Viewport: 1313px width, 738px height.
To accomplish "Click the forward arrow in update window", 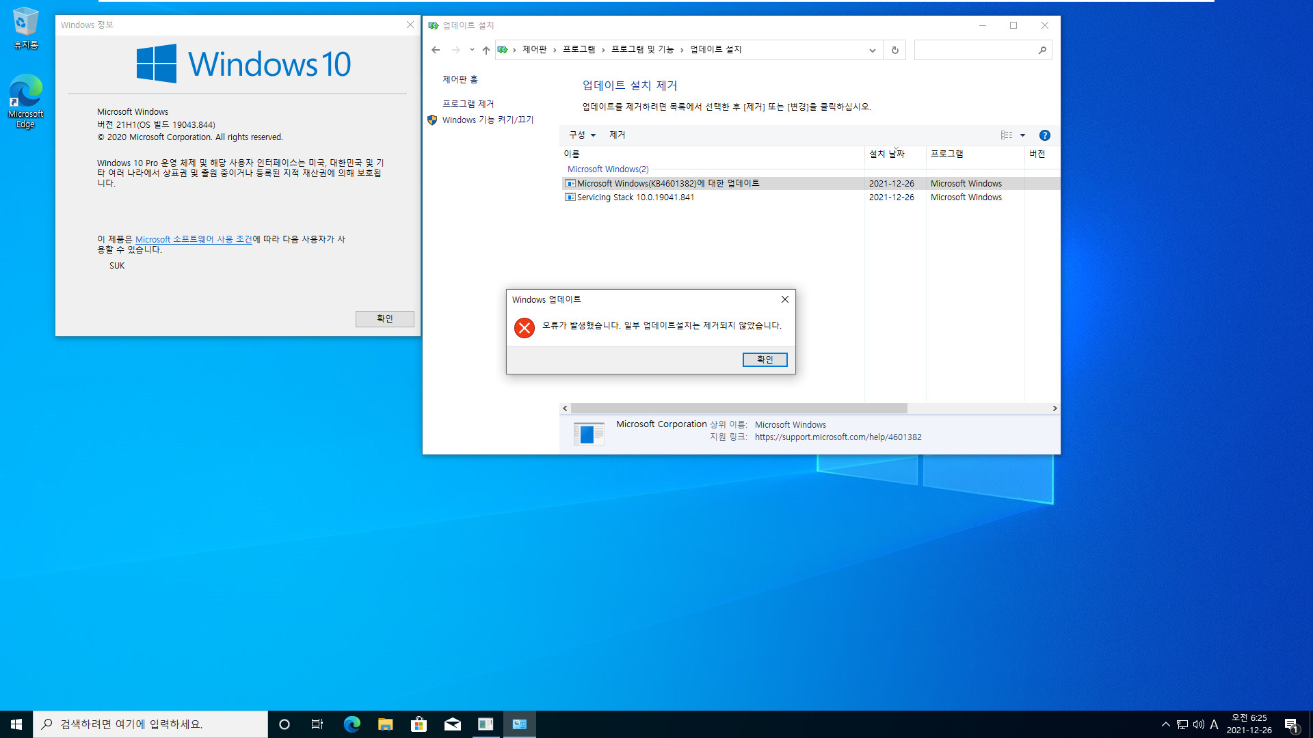I will pos(455,50).
